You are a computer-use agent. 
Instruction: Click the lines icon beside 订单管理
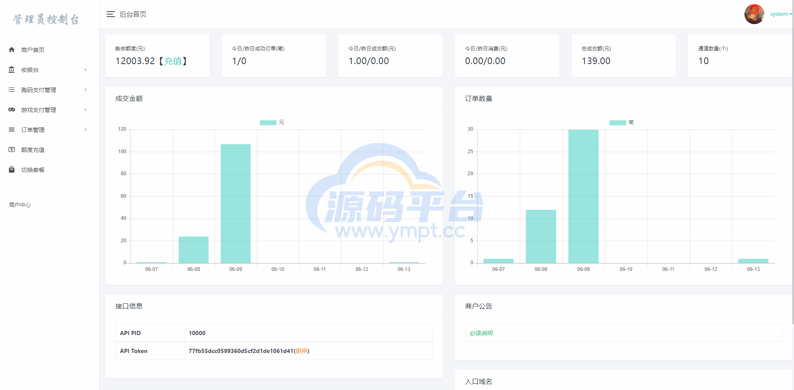[x=12, y=129]
